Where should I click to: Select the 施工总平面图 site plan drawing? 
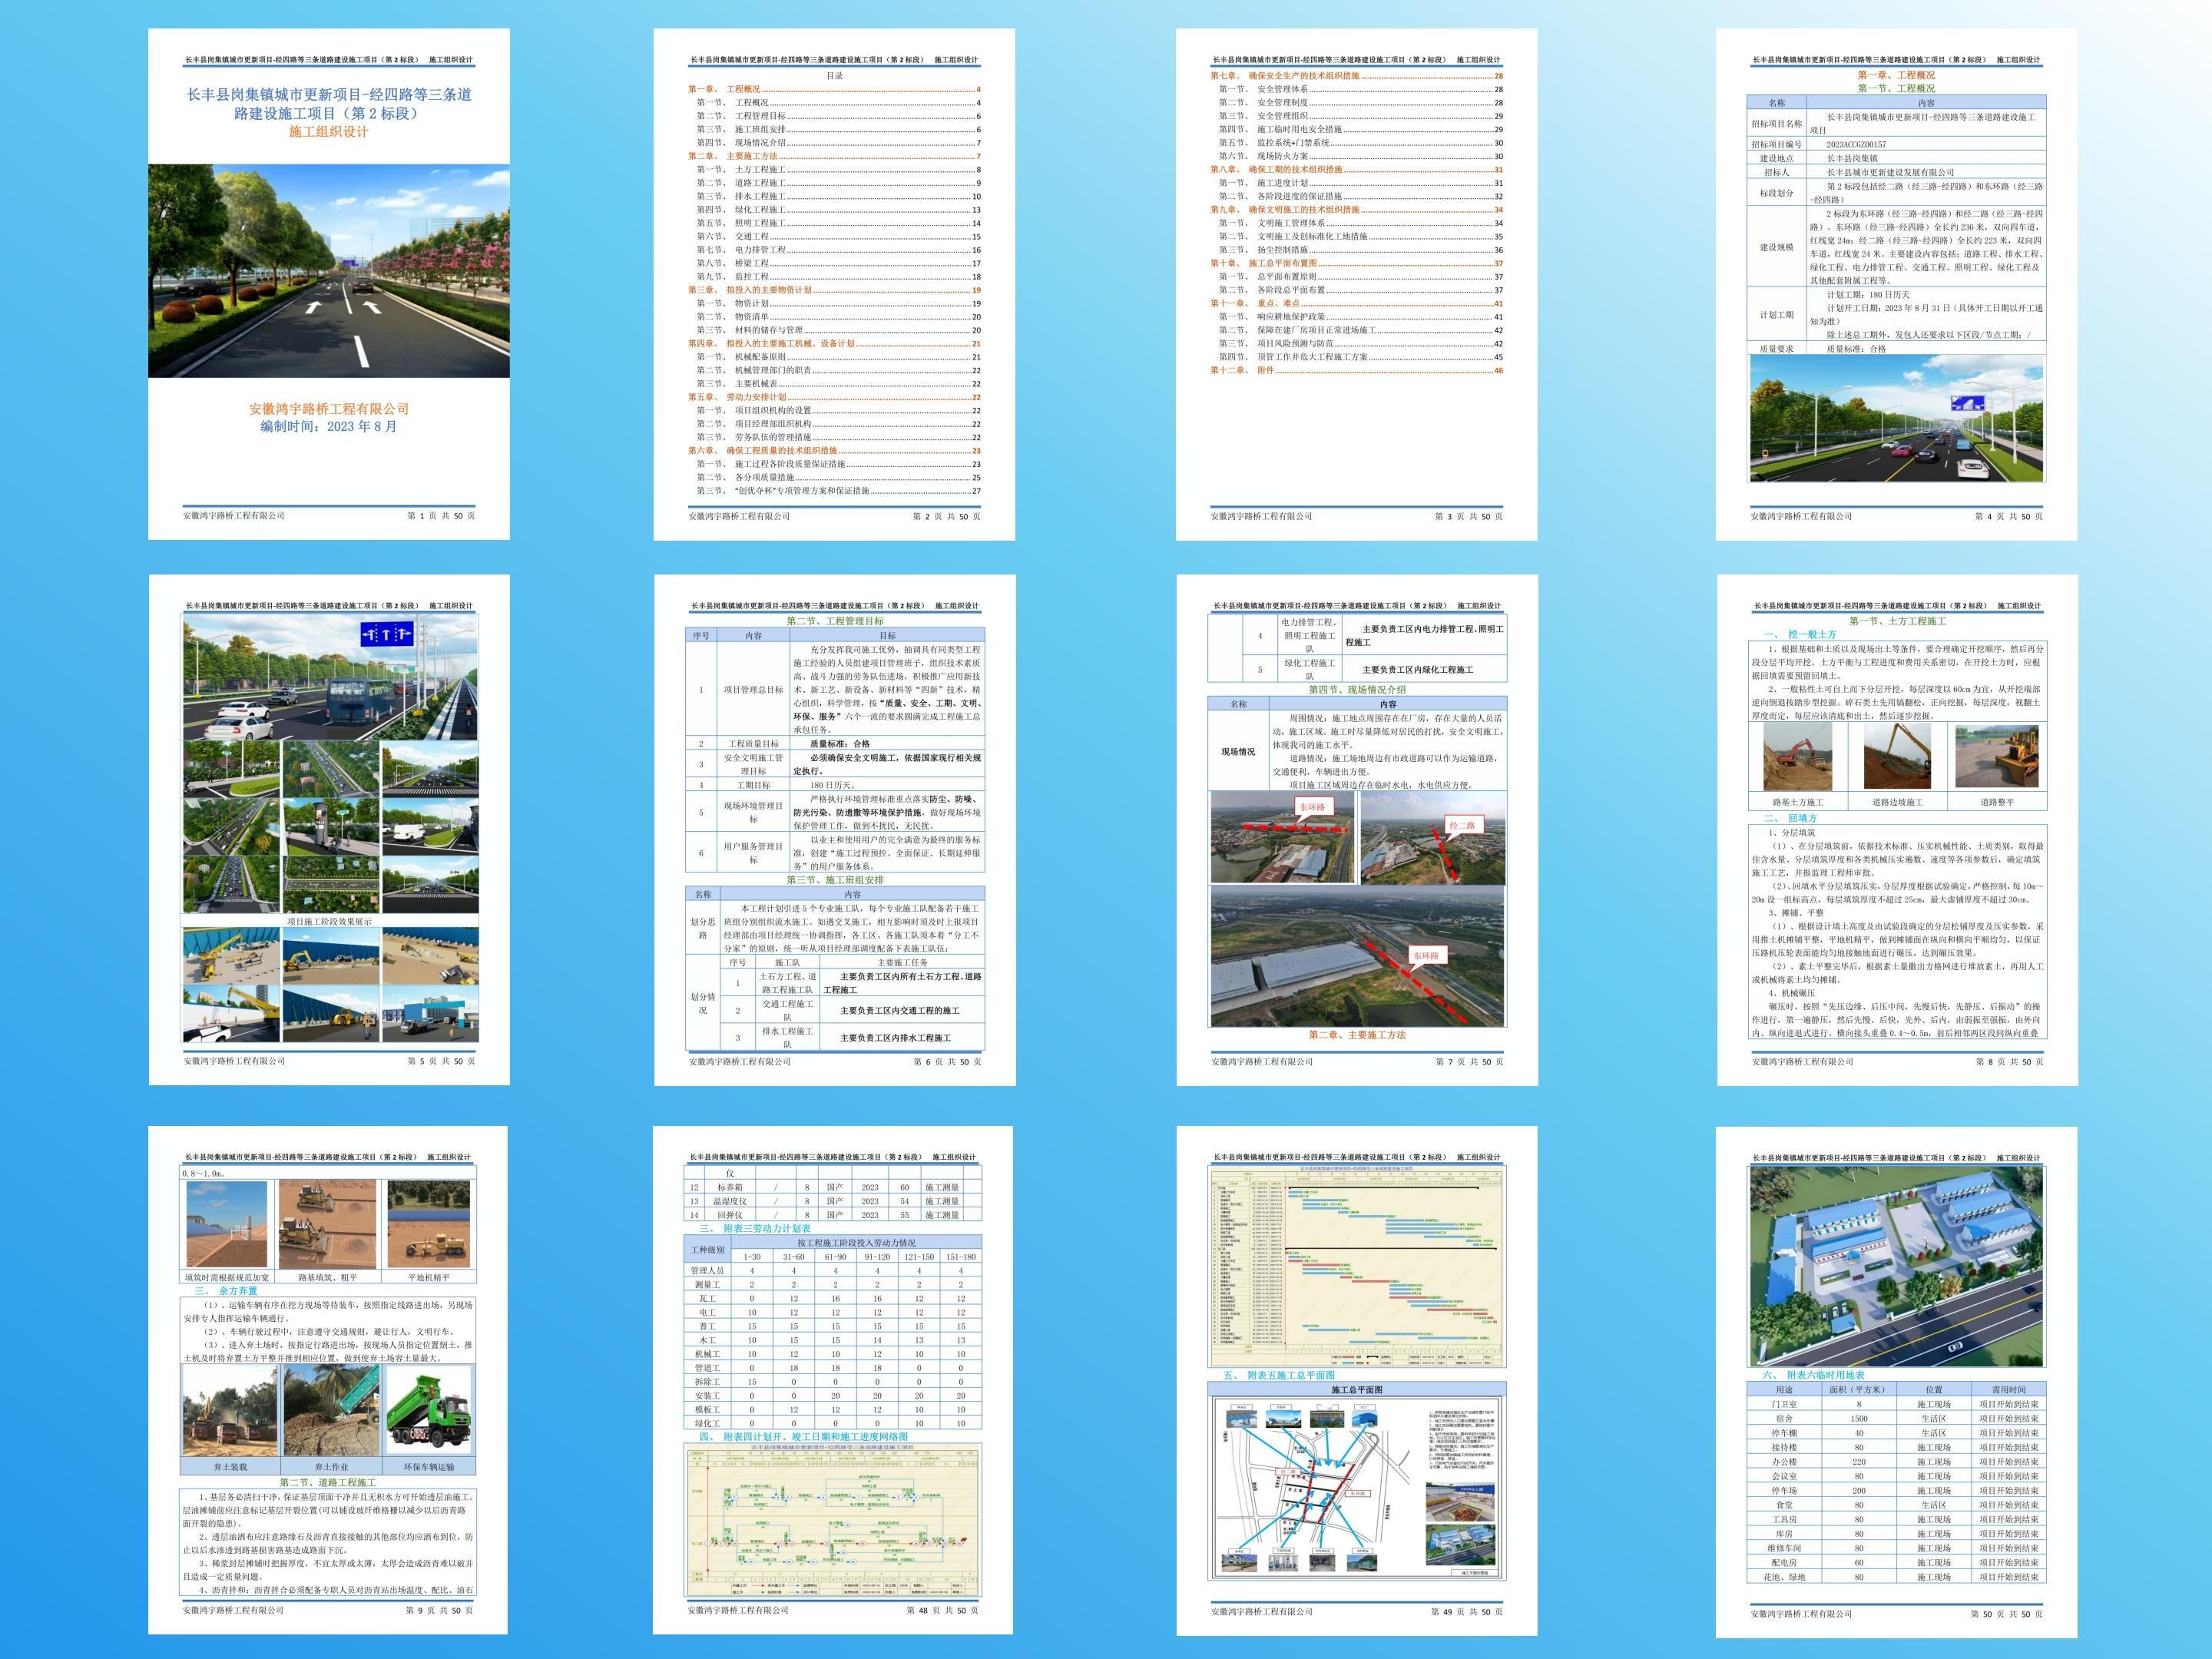(x=1357, y=1487)
